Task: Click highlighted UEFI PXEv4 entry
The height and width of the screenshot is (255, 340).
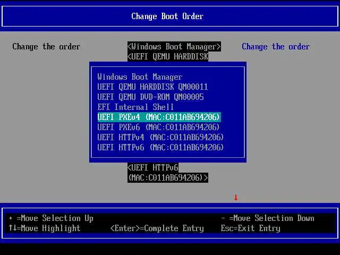Action: coord(159,117)
